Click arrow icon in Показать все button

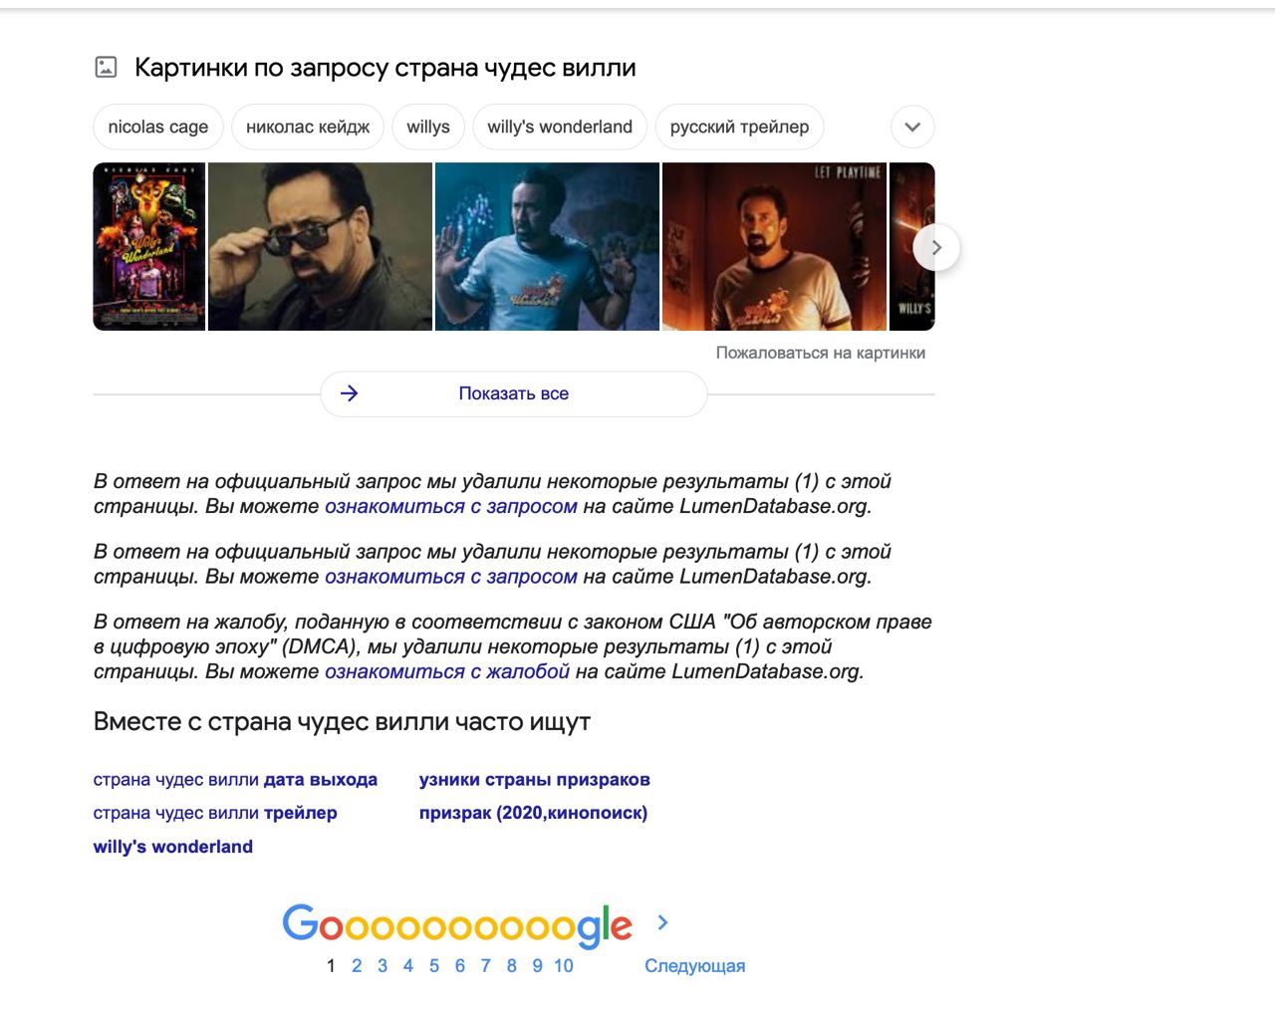coord(349,393)
